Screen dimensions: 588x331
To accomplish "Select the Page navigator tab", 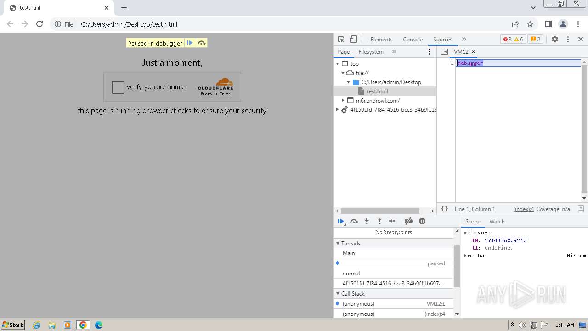I will point(344,52).
